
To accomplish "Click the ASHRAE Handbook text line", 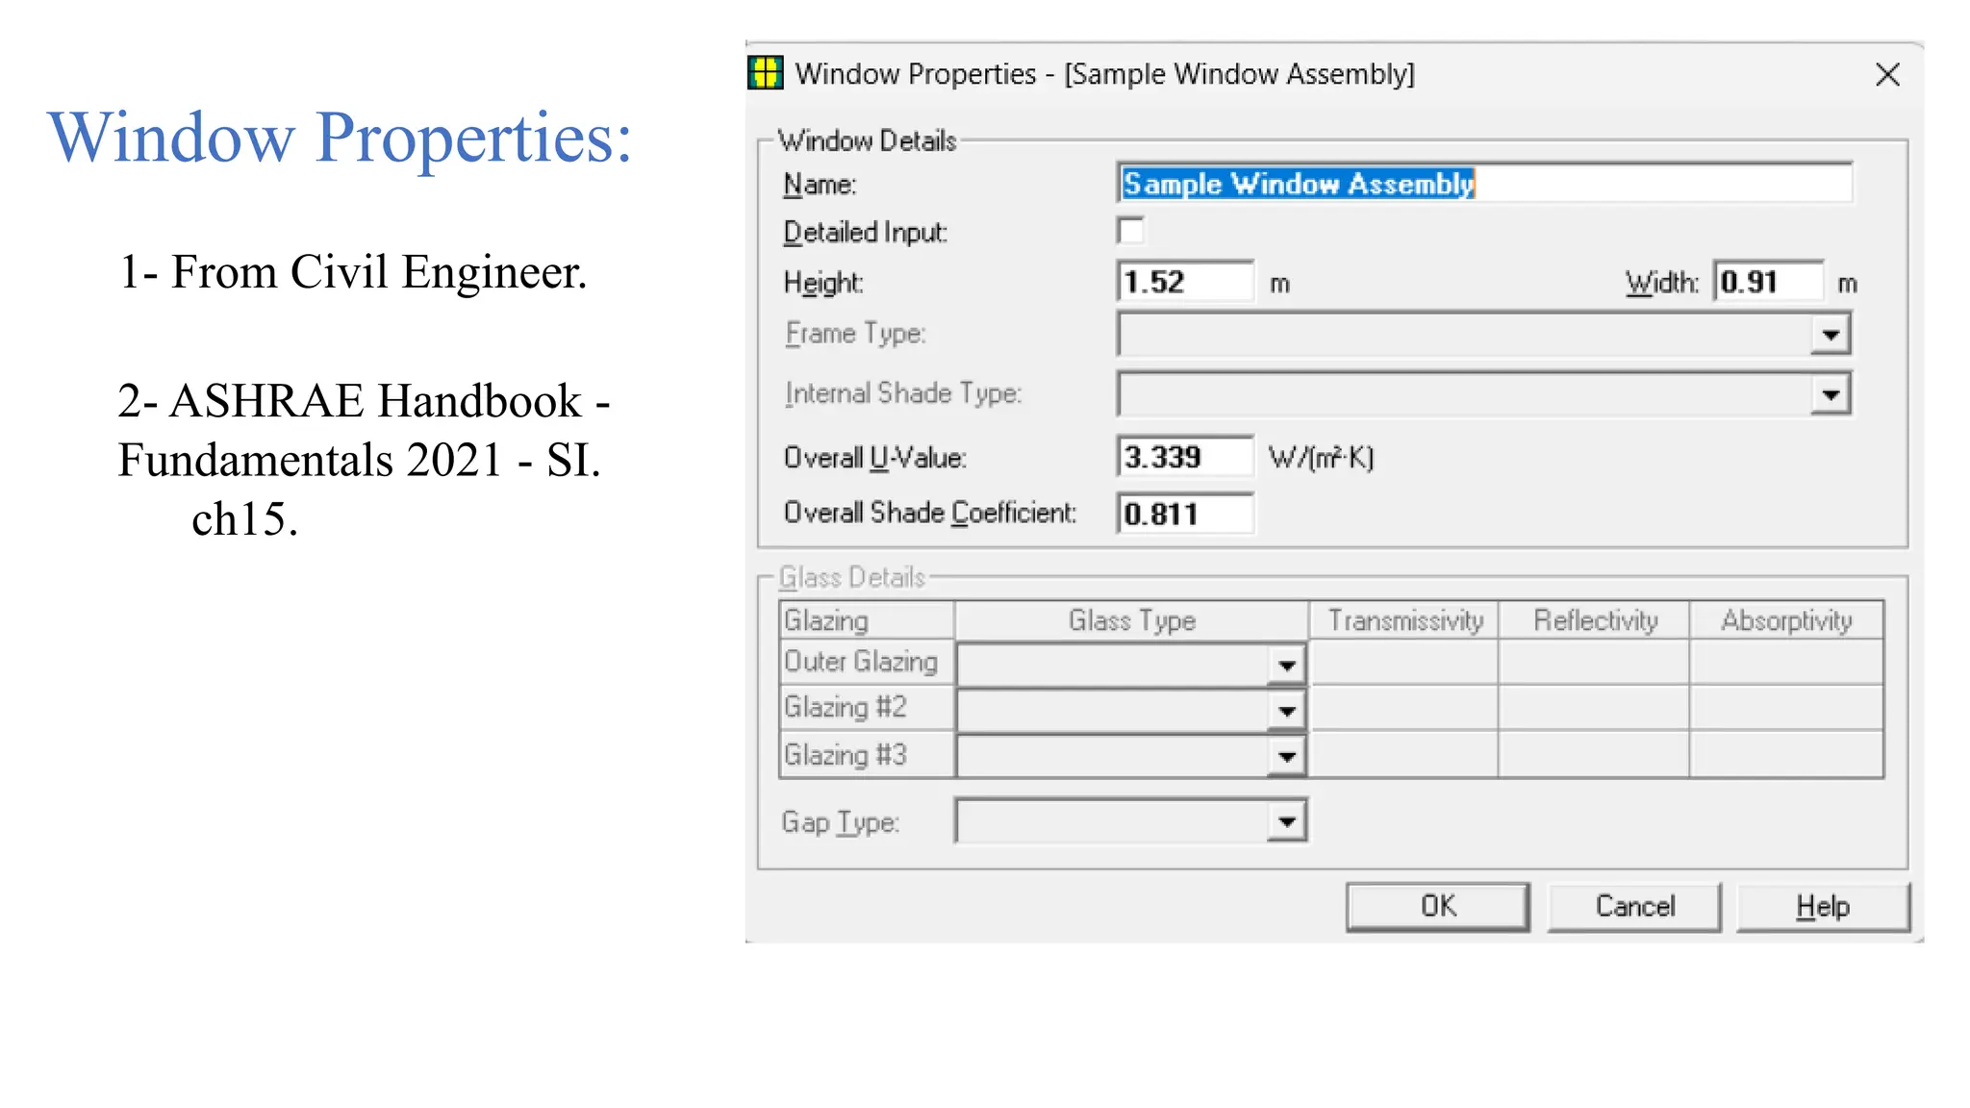I will [x=364, y=401].
